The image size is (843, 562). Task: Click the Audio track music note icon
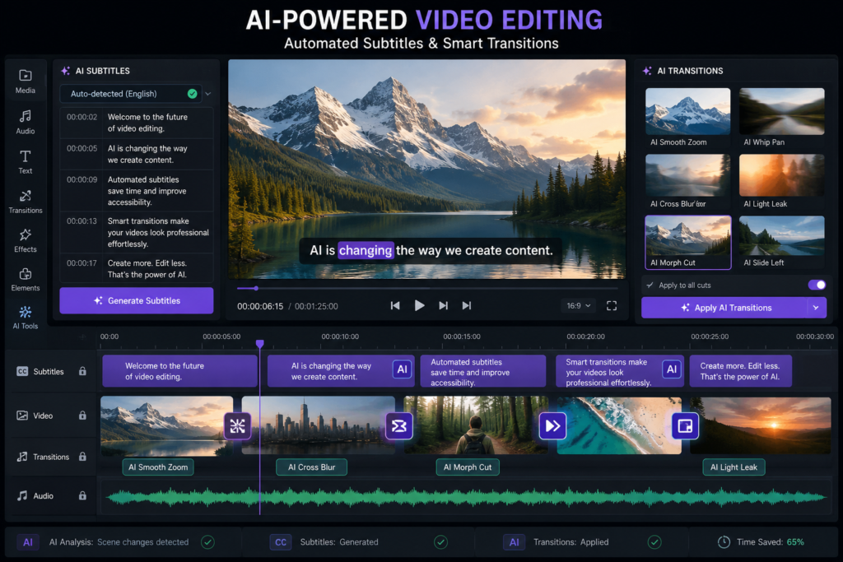(22, 496)
